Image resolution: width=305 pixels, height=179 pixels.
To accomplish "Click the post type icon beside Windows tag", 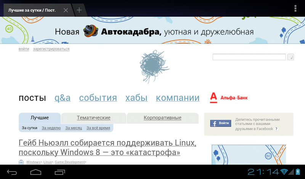I will point(21,162).
